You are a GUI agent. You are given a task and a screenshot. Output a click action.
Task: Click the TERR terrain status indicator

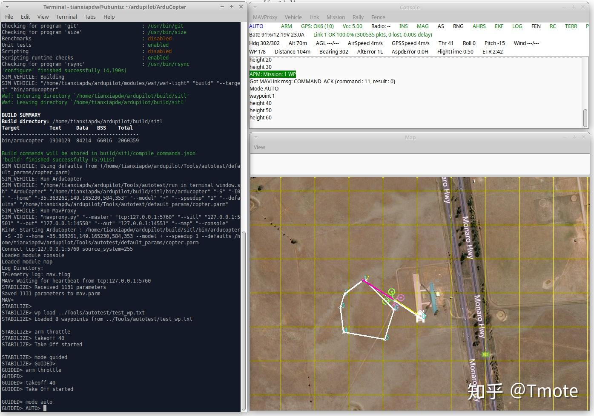[x=571, y=26]
